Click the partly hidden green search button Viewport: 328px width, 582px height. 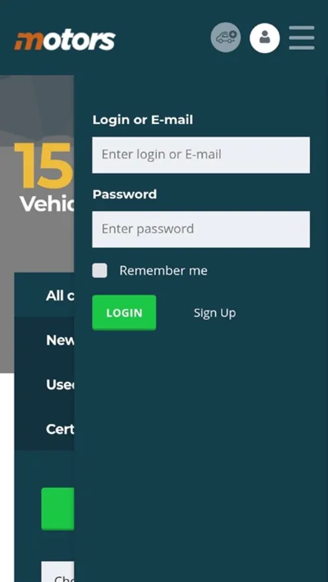[x=58, y=509]
